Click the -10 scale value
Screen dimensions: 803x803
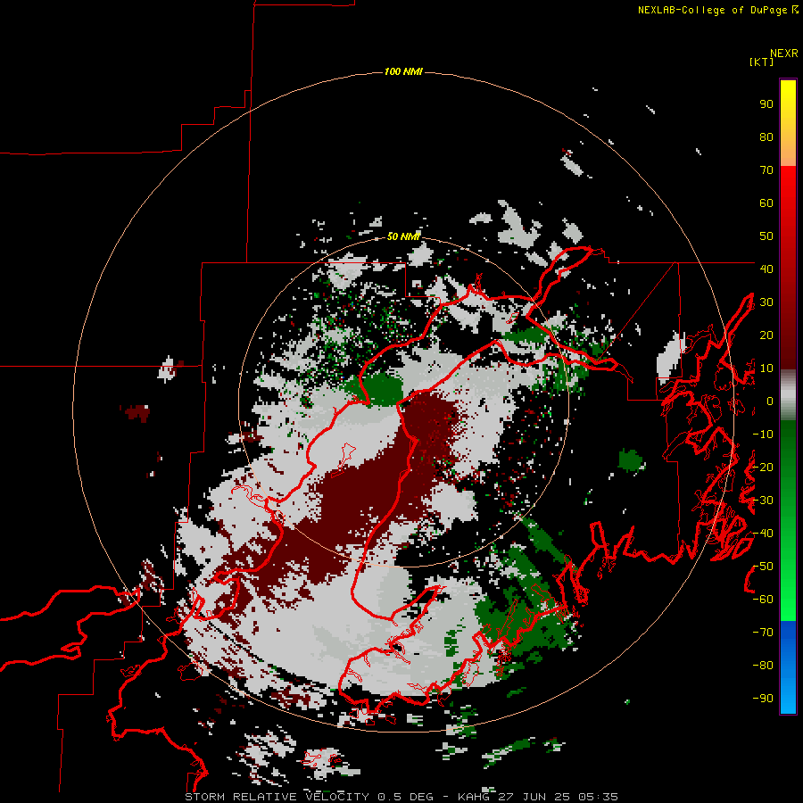tap(763, 435)
